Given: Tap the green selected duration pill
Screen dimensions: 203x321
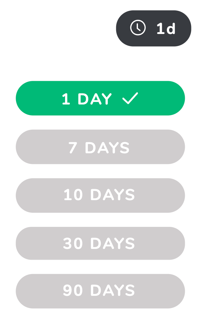Looking at the screenshot, I should click(x=100, y=98).
